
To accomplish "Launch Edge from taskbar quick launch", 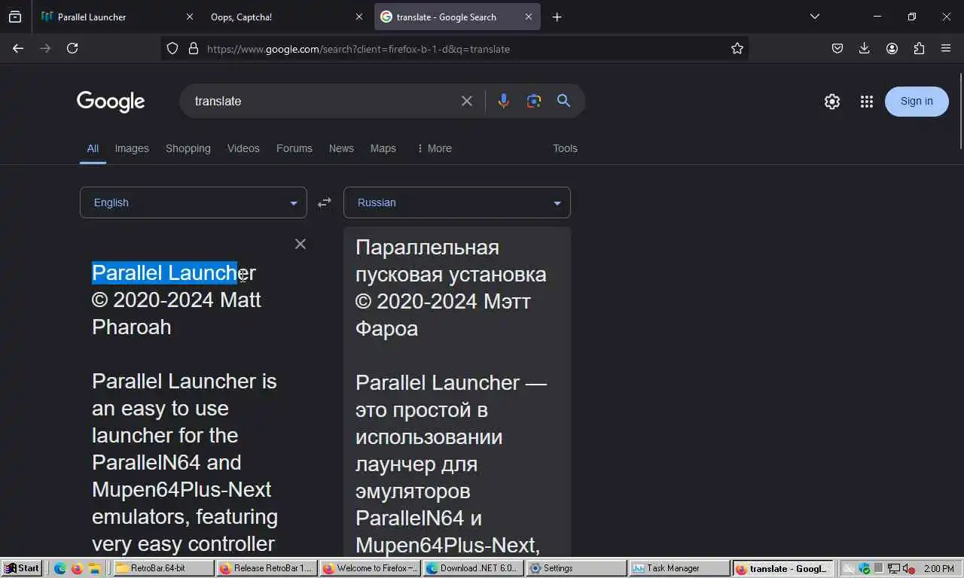I will [60, 568].
